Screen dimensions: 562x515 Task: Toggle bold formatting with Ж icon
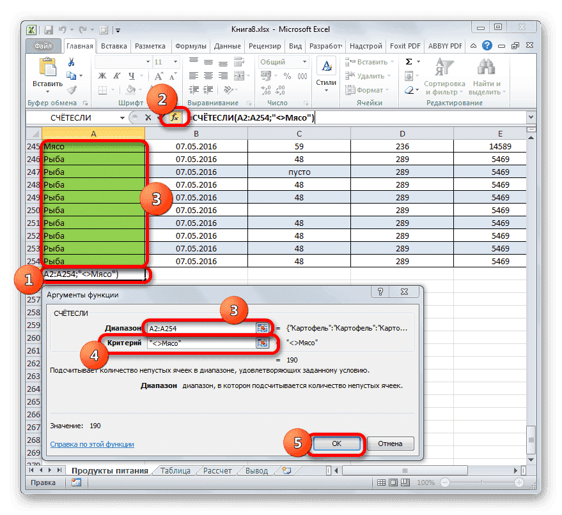(101, 76)
